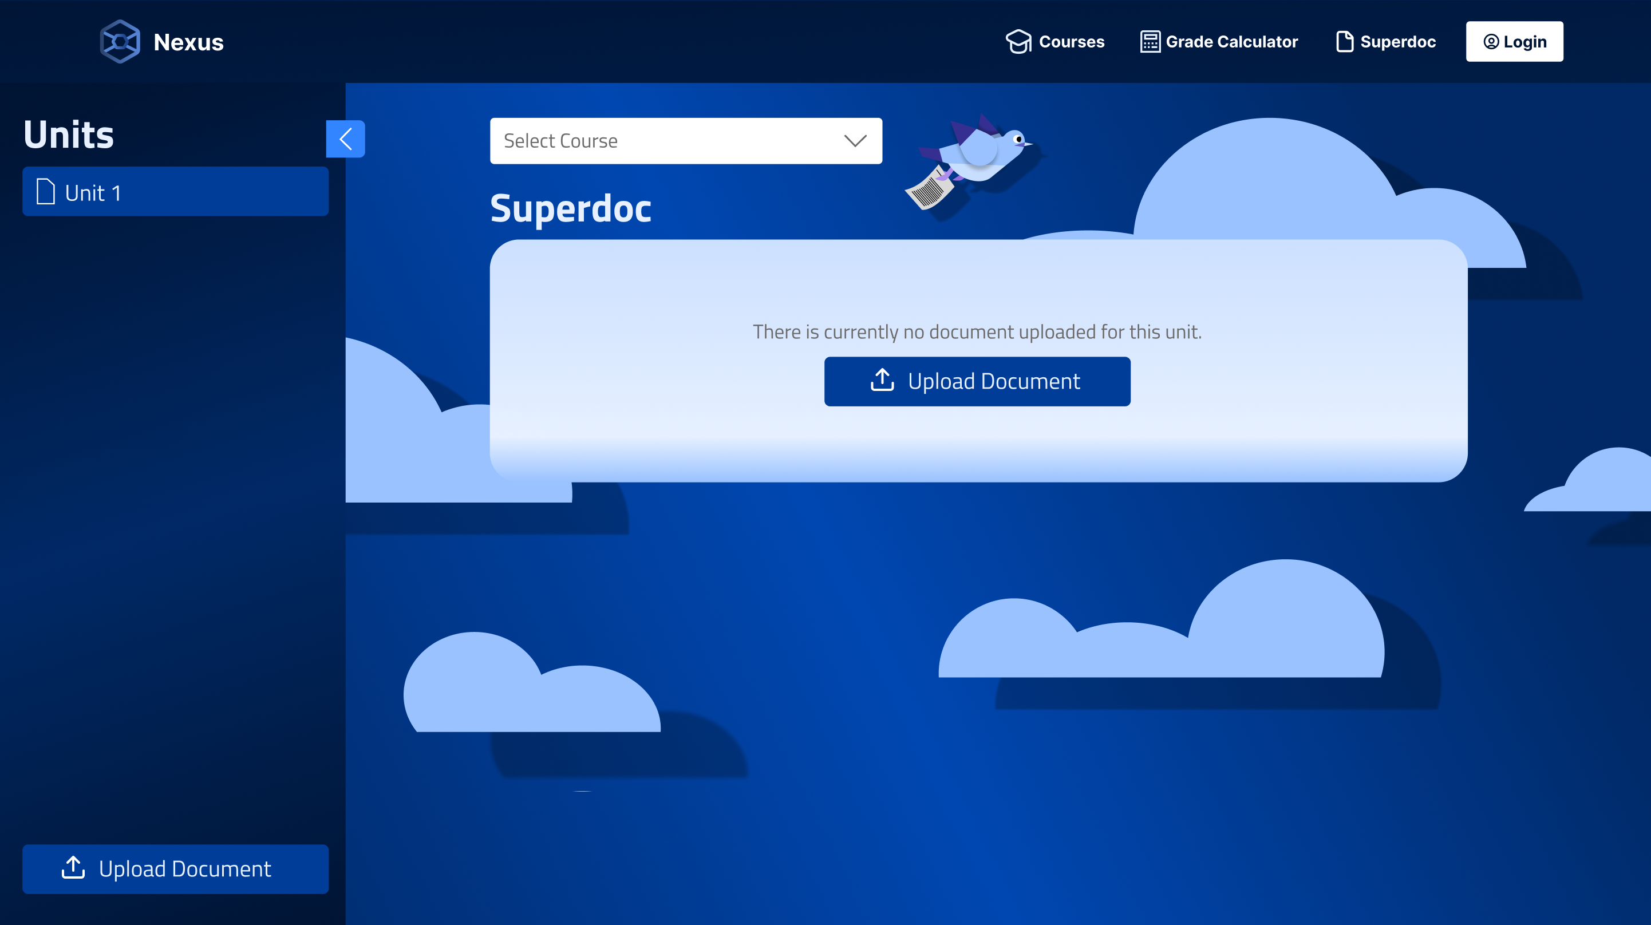The width and height of the screenshot is (1651, 925).
Task: Click the user profile icon on Login
Action: coord(1491,42)
